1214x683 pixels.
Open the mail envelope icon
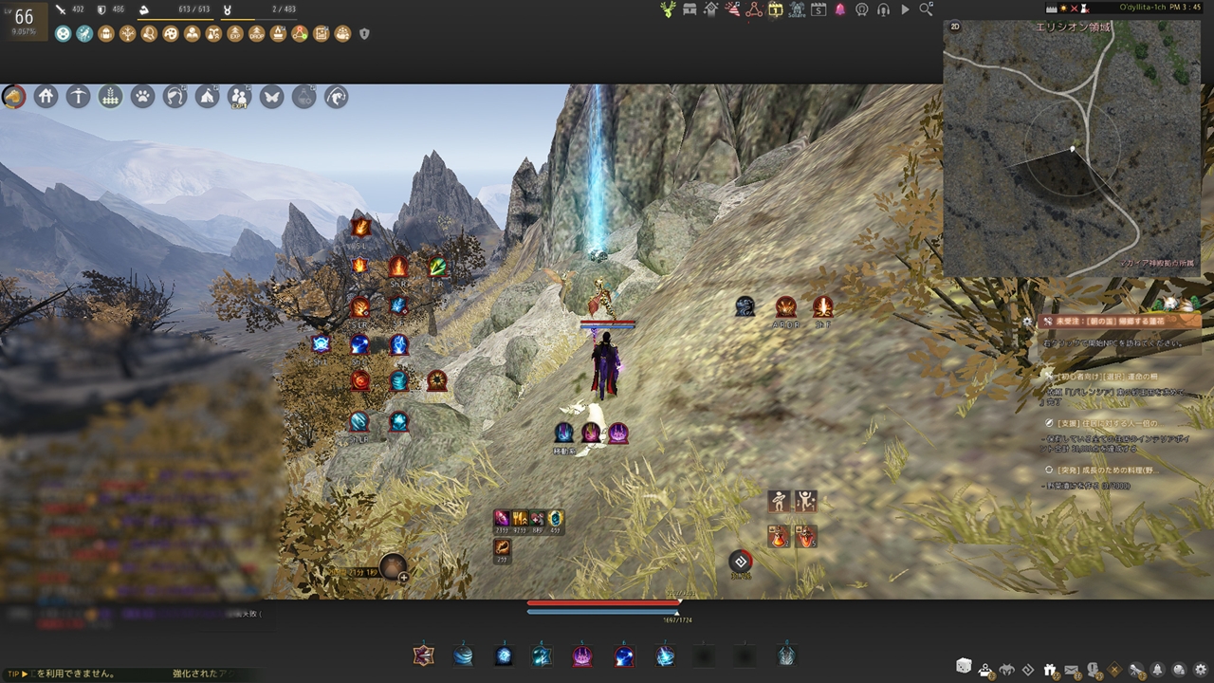(1071, 669)
